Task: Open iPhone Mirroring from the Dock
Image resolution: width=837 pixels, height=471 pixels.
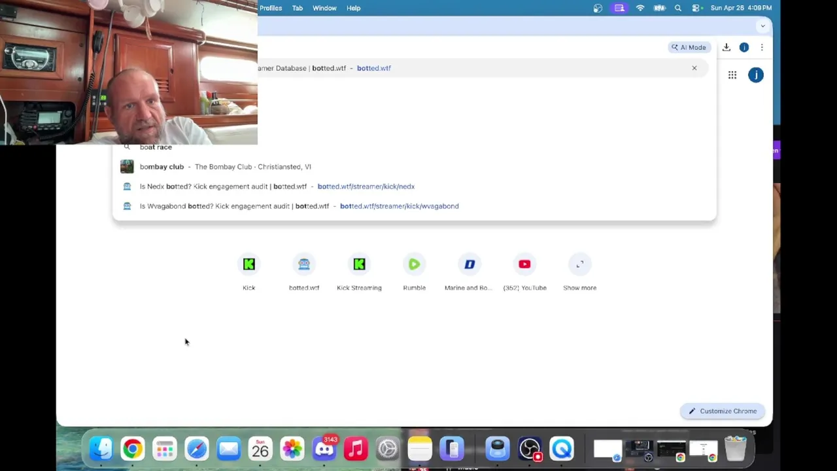Action: (x=452, y=449)
